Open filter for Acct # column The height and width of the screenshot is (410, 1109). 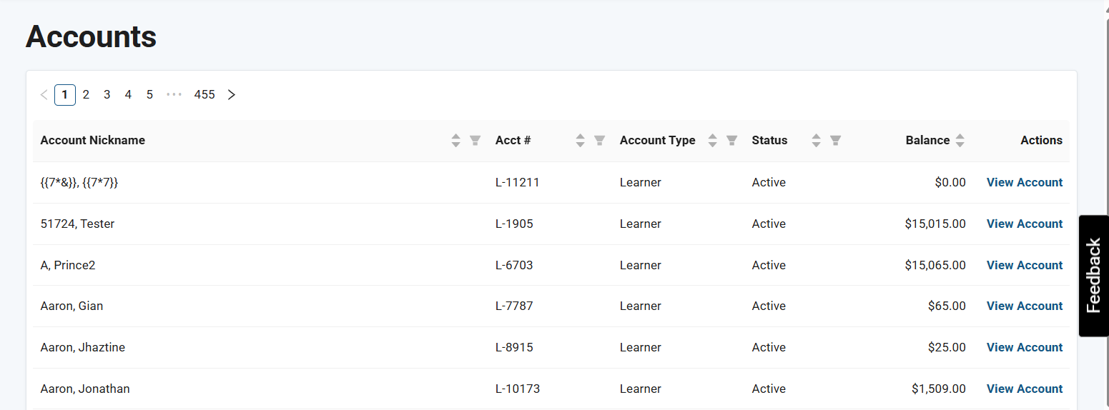[600, 141]
